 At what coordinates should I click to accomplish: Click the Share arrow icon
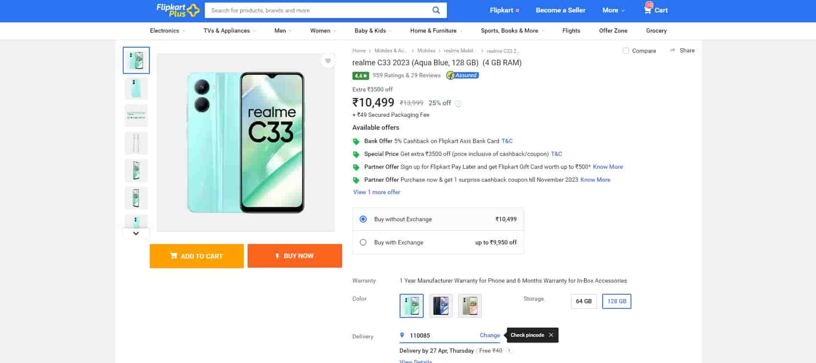pos(672,50)
